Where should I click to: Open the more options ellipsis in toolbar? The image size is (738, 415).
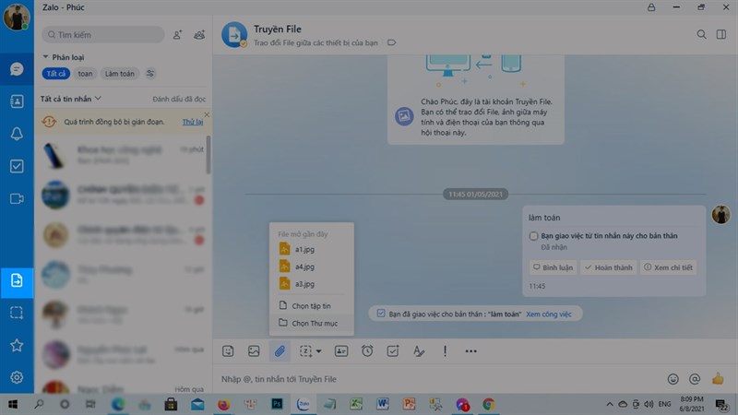pyautogui.click(x=470, y=351)
